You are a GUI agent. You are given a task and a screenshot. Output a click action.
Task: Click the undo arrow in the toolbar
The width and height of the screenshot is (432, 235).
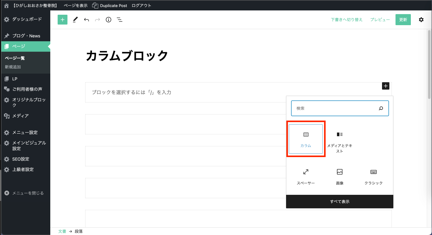(86, 20)
